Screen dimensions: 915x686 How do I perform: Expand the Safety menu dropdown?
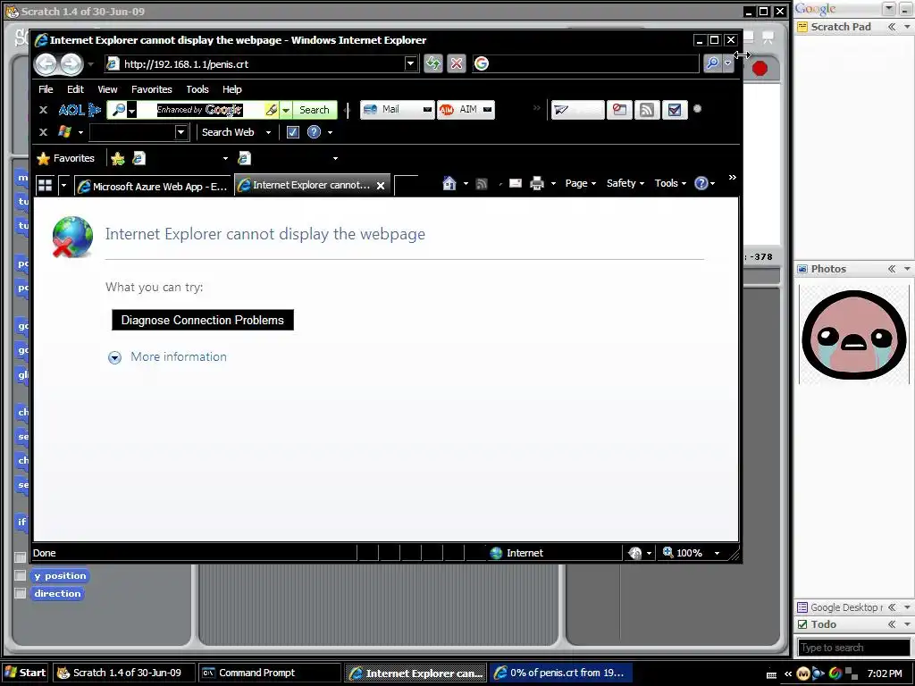coord(625,184)
